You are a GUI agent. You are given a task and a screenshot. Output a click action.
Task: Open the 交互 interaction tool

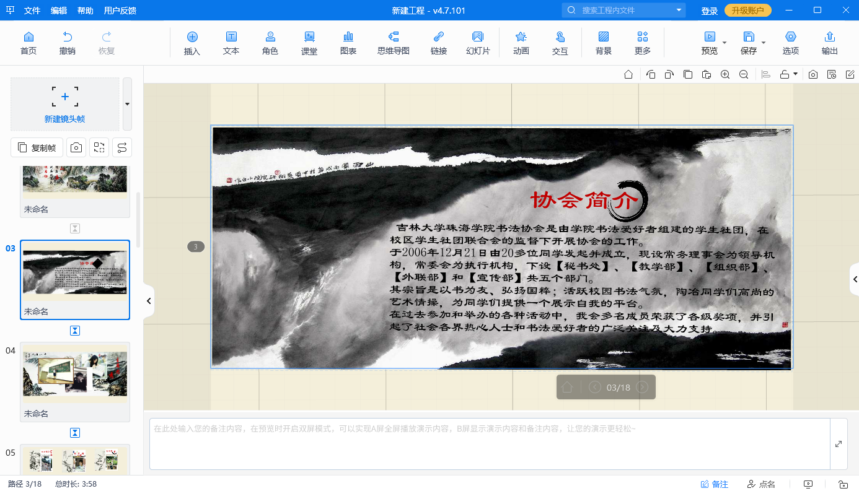pos(560,43)
